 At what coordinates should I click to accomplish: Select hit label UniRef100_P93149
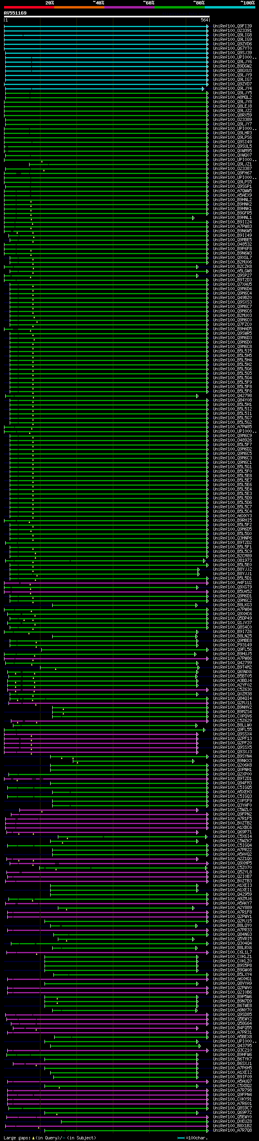pyautogui.click(x=232, y=645)
